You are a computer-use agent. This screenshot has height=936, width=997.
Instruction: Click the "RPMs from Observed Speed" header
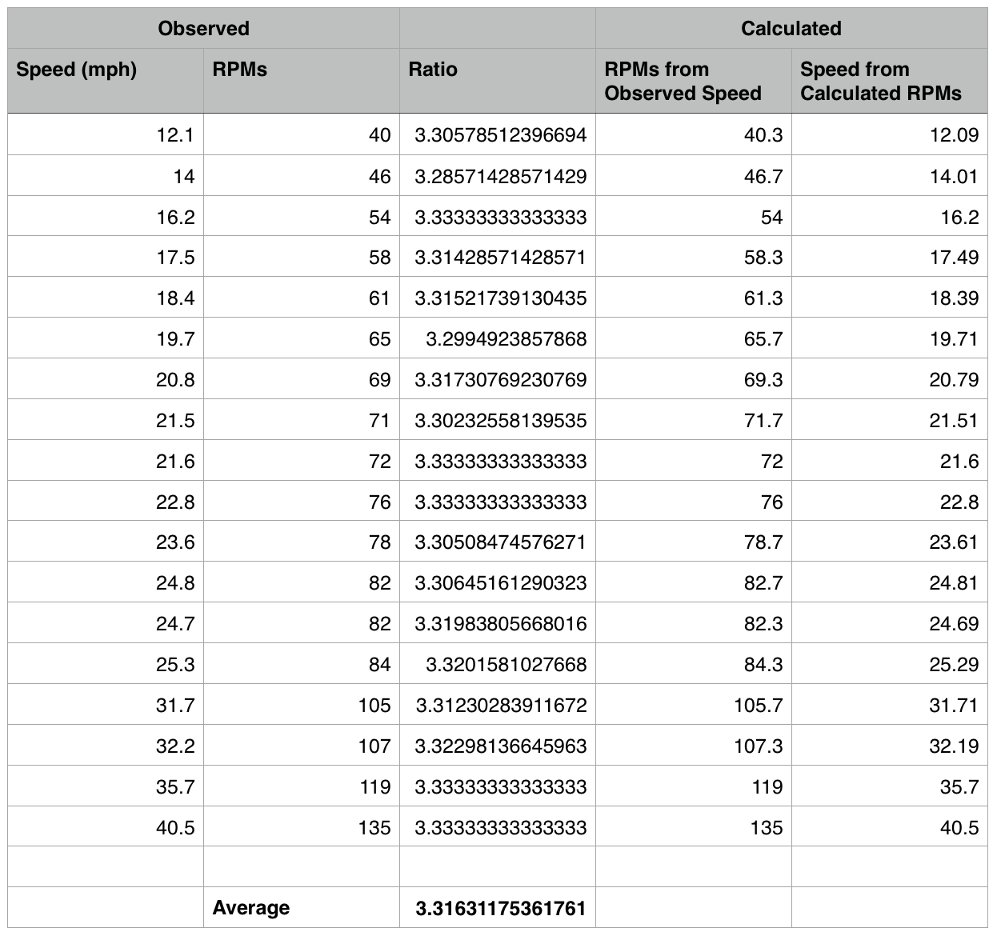point(683,82)
